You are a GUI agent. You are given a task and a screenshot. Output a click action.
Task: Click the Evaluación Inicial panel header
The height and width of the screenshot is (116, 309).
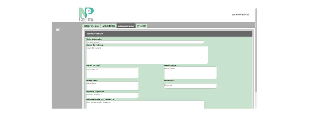(x=168, y=34)
